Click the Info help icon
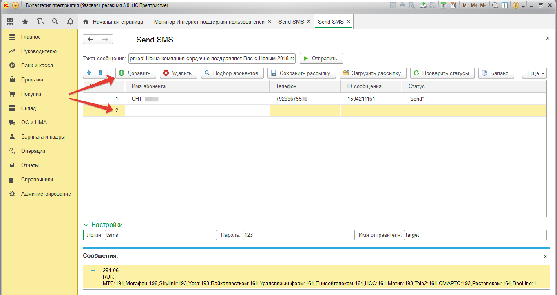This screenshot has height=295, width=557. pyautogui.click(x=516, y=5)
